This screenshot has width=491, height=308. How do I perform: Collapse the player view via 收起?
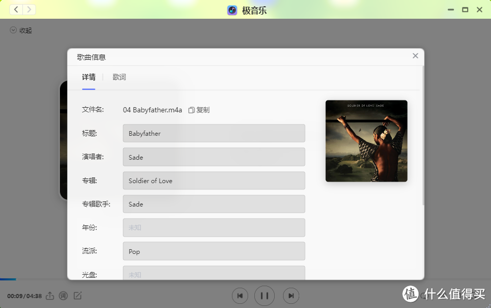21,30
